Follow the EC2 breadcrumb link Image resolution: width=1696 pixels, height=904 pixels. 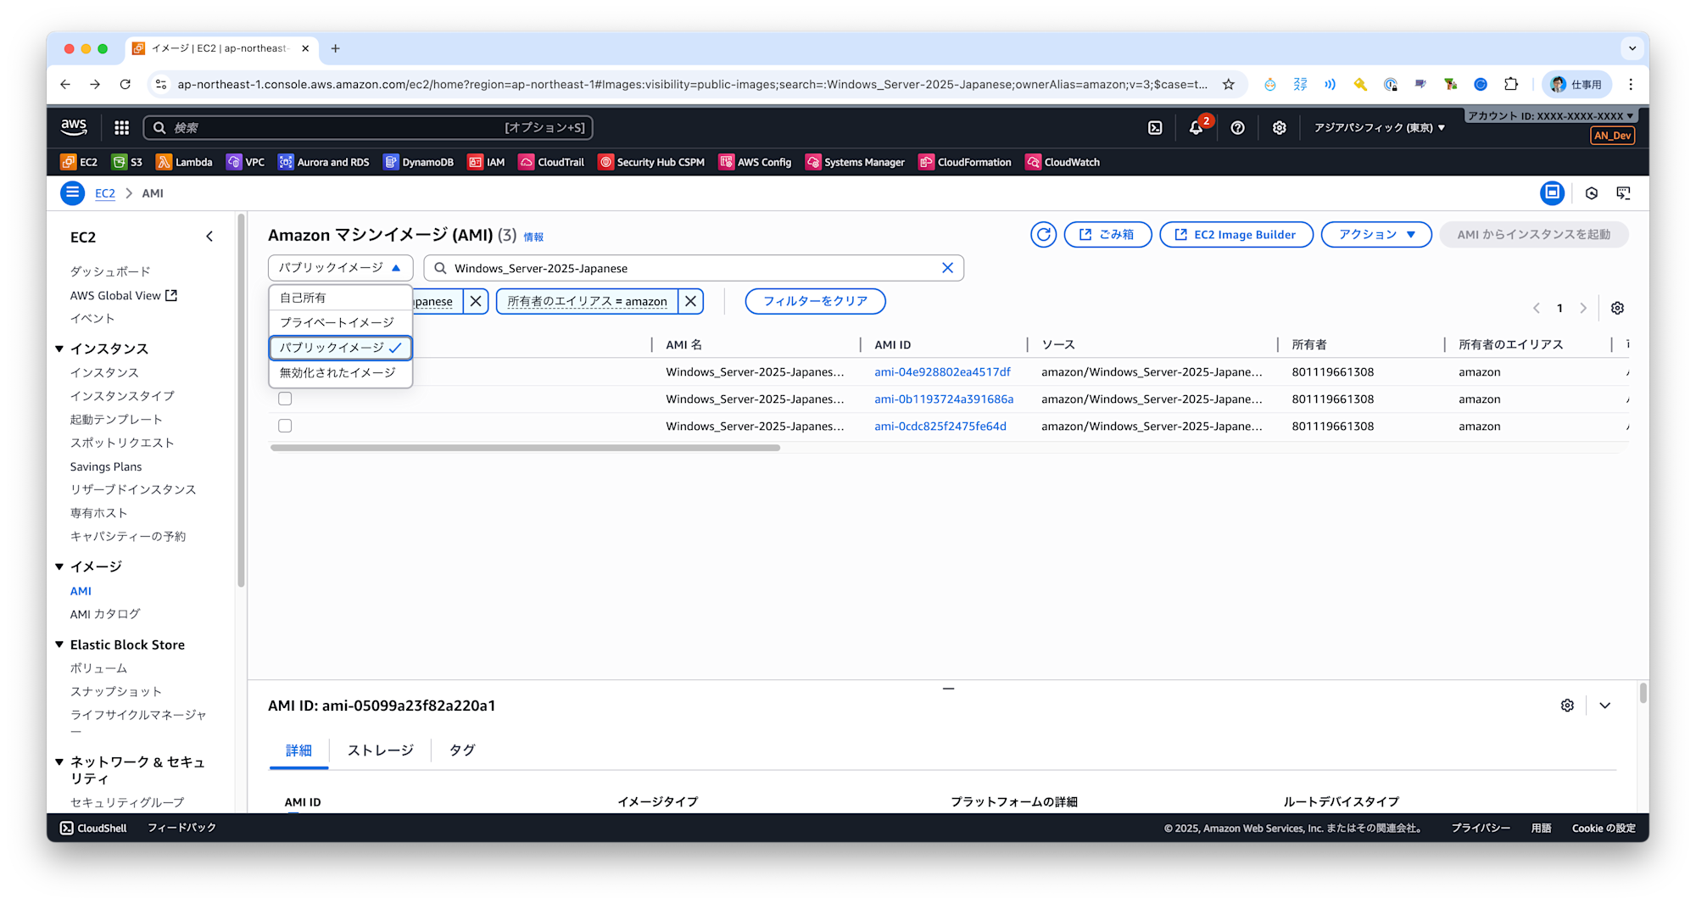tap(105, 193)
